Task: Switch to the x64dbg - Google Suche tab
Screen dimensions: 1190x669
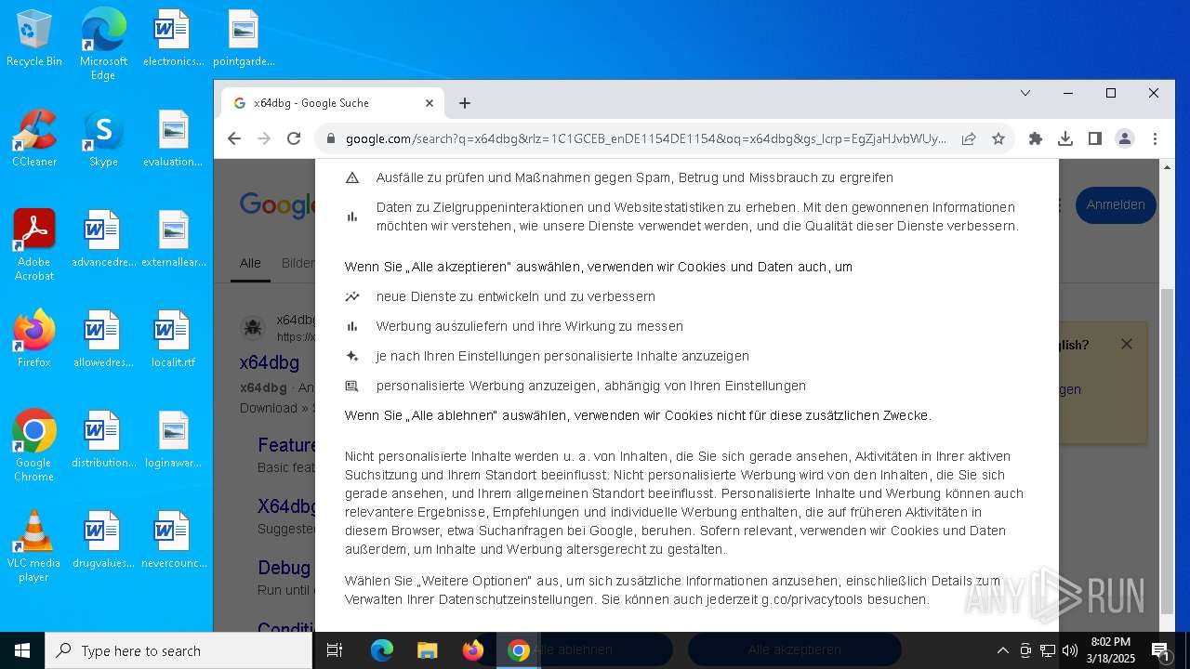Action: pos(331,103)
